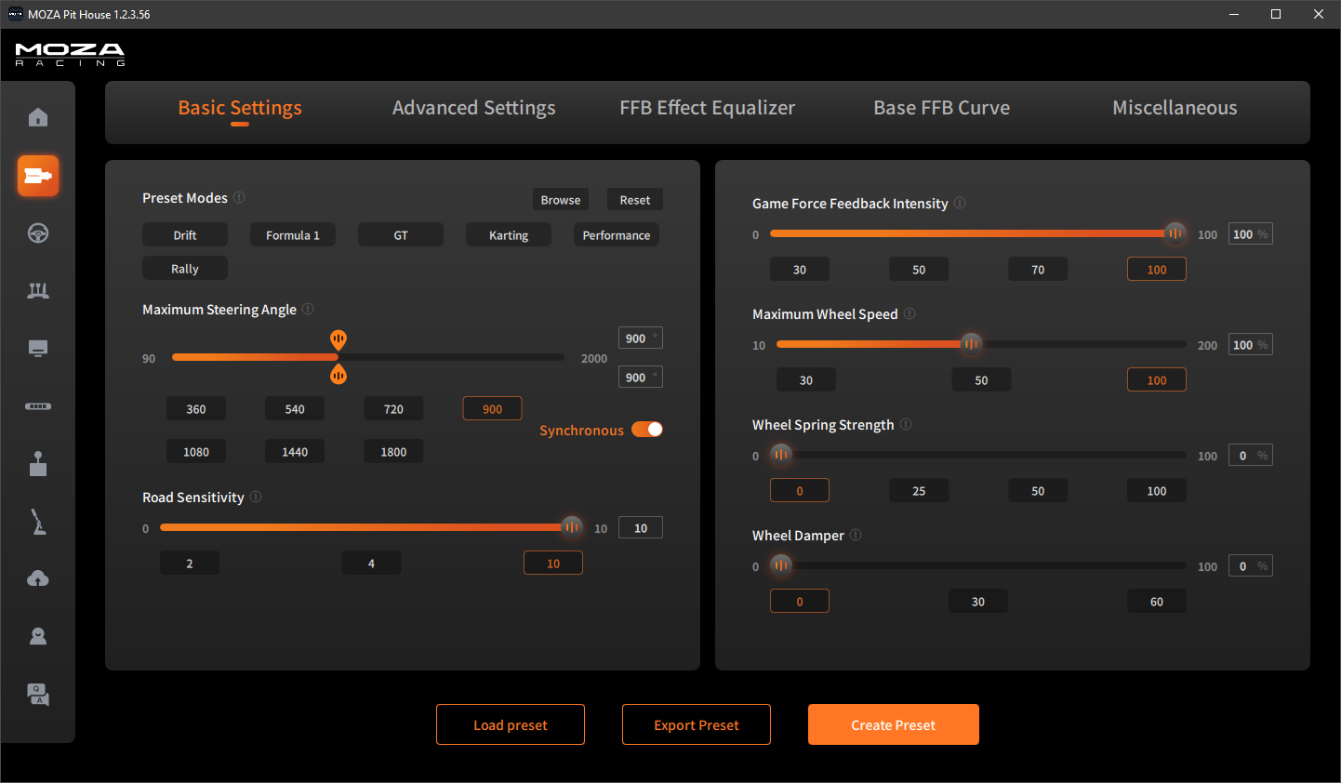Click the lower steering angle 900 input field

[x=641, y=377]
